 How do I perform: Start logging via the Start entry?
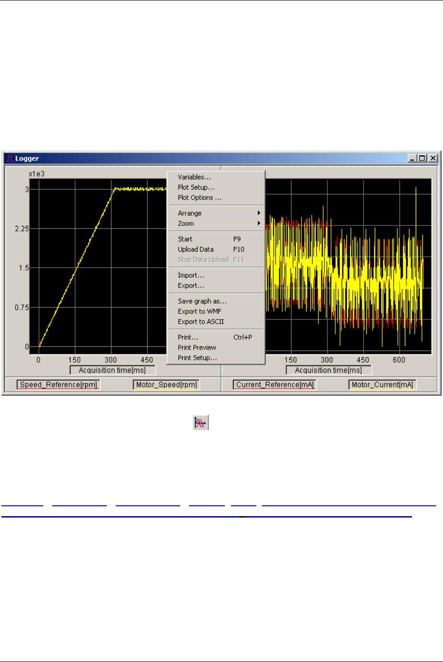point(185,239)
